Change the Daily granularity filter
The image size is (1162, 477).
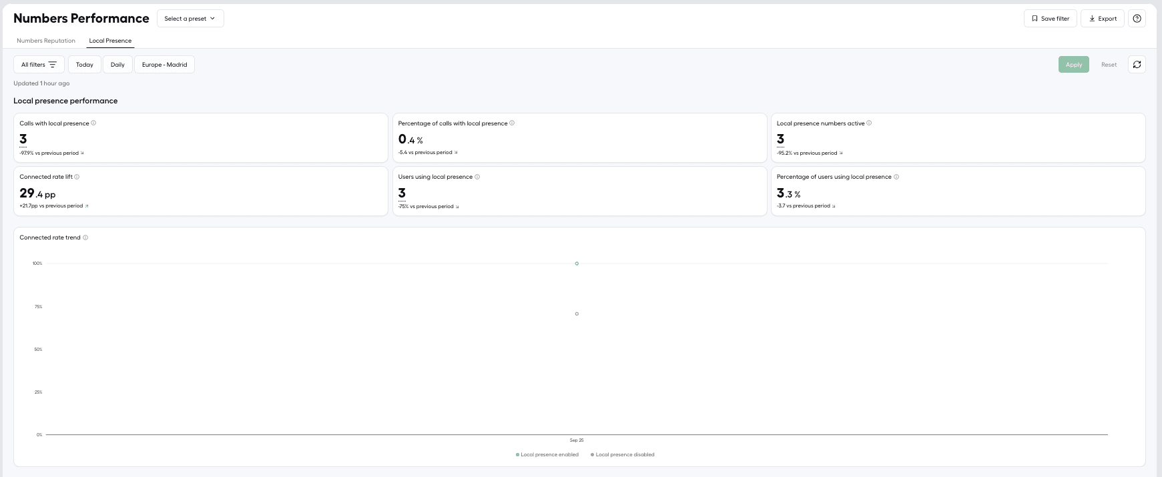coord(117,65)
